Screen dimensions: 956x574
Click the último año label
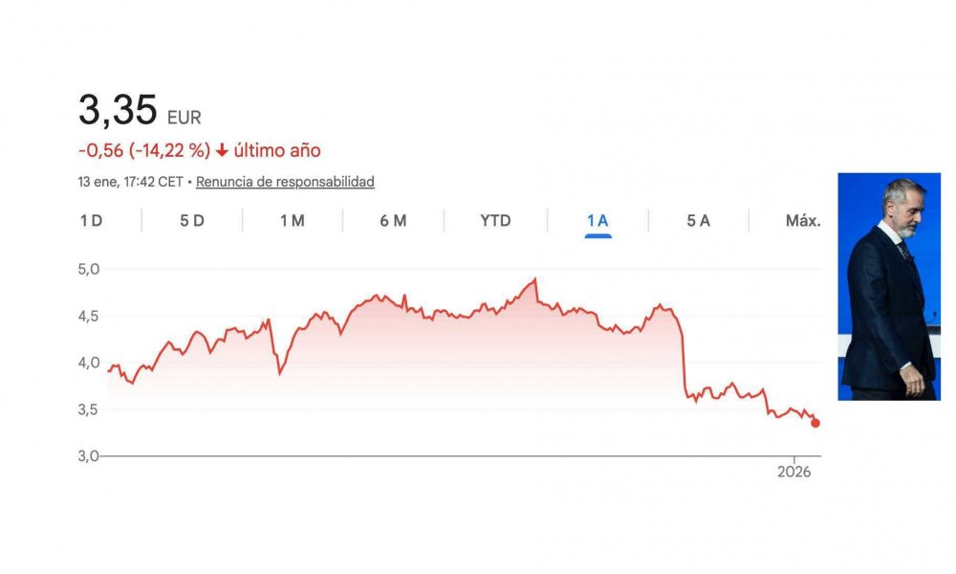tap(277, 150)
